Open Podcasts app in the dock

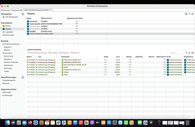click(92, 123)
